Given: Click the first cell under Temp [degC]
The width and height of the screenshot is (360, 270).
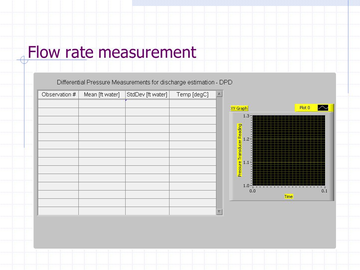Looking at the screenshot, I should point(193,103).
